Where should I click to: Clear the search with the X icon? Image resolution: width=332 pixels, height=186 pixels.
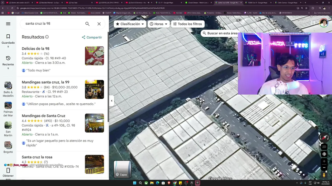pos(99,24)
